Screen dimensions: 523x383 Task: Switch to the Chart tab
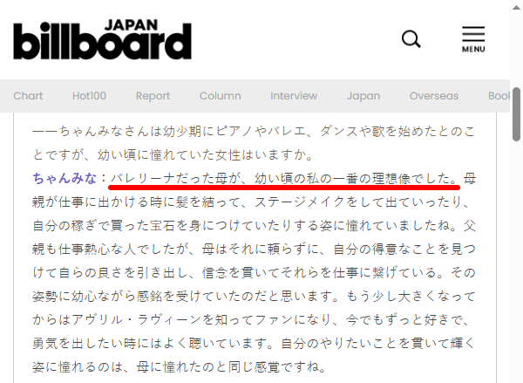(x=28, y=96)
